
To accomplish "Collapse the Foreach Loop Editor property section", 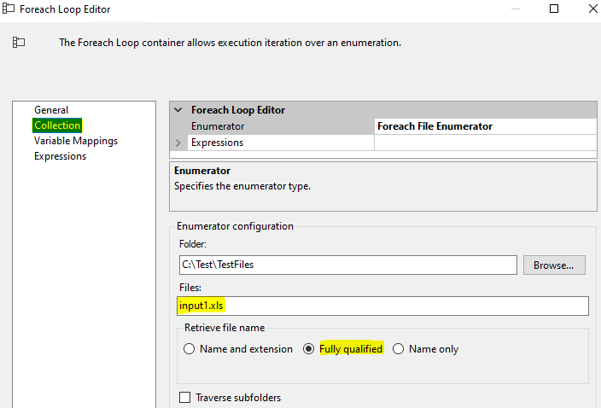I will 178,110.
